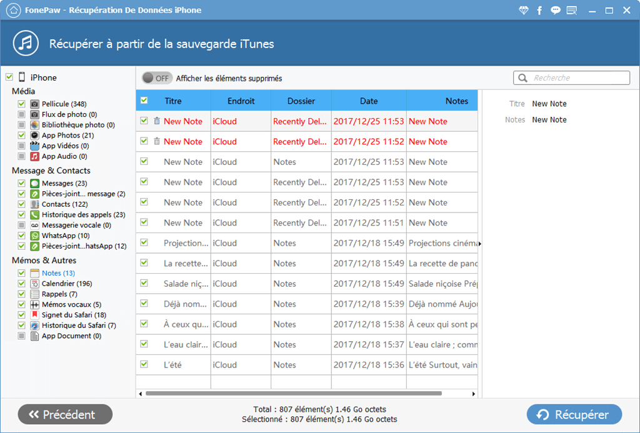Click the Rappels list icon

[x=35, y=294]
